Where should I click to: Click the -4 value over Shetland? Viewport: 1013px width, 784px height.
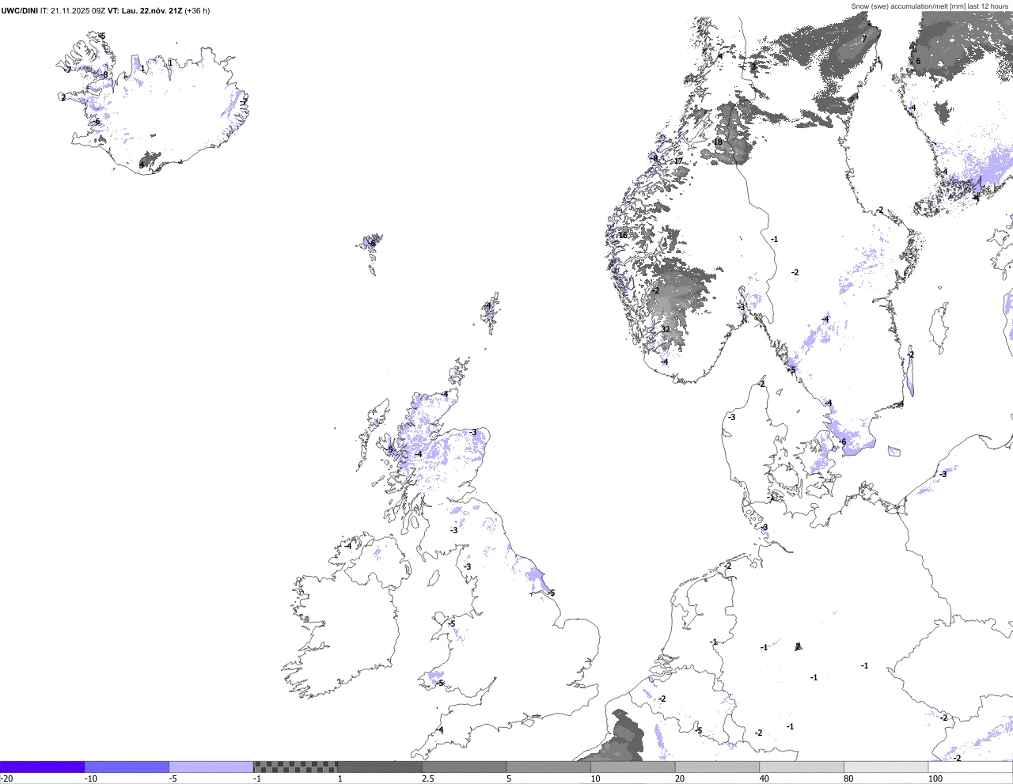[x=488, y=305]
